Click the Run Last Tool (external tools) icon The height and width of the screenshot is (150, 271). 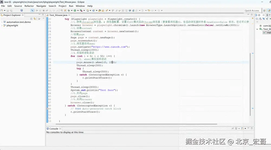tap(81, 11)
